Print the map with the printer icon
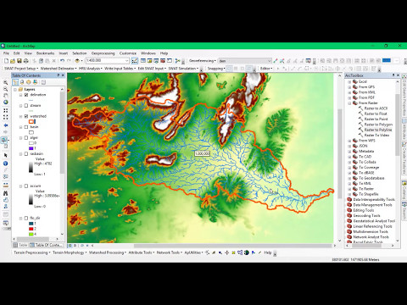Image resolution: width=407 pixels, height=305 pixels. 25,61
